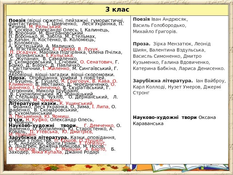Click the name "Нузет Умеров"

(184, 87)
